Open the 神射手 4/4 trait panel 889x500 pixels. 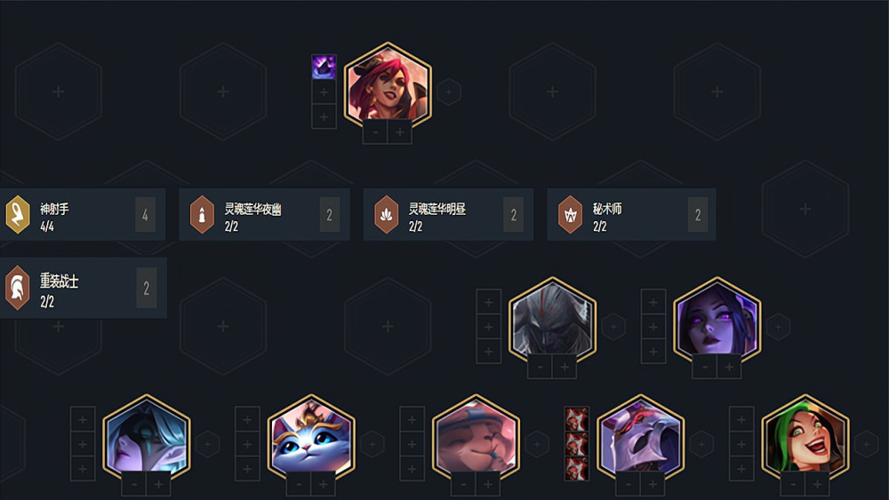pyautogui.click(x=83, y=215)
